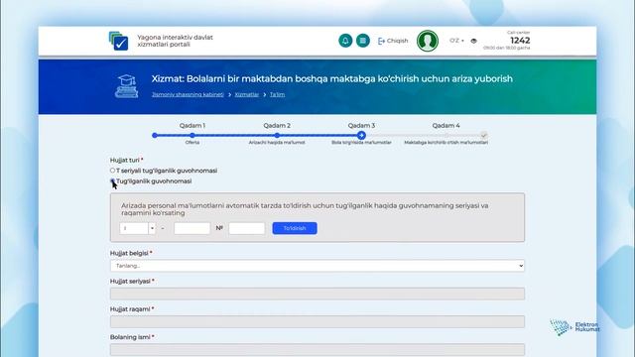Click the series letters input field
Image resolution: width=635 pixels, height=357 pixels.
[x=191, y=228]
